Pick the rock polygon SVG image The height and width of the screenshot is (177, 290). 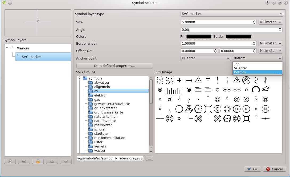(266, 89)
